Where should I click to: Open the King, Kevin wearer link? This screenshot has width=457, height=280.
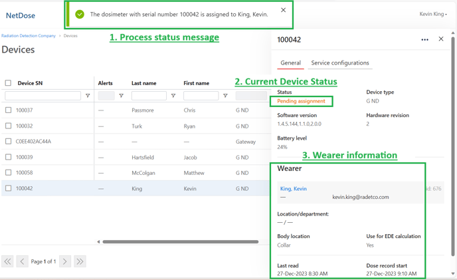pyautogui.click(x=293, y=189)
